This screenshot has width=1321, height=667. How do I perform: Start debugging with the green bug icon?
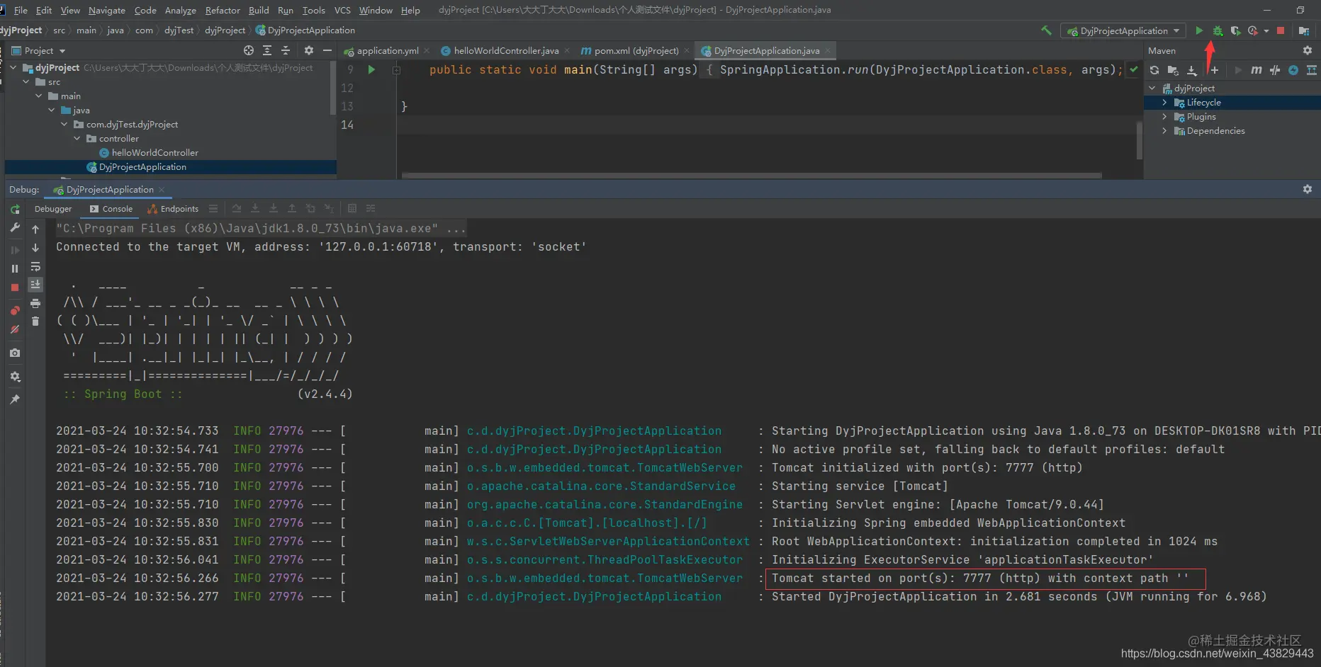(1218, 30)
